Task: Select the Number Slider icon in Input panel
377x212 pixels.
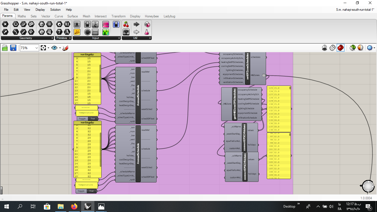Action: (x=77, y=24)
